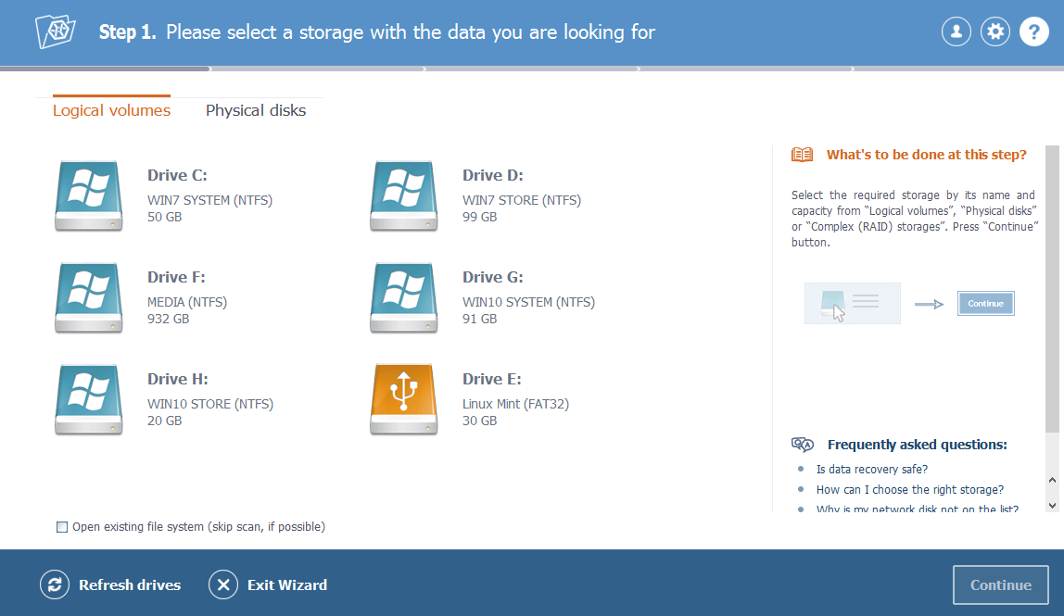Open 'How can I choose the right storage?' link
The image size is (1064, 616).
(909, 490)
